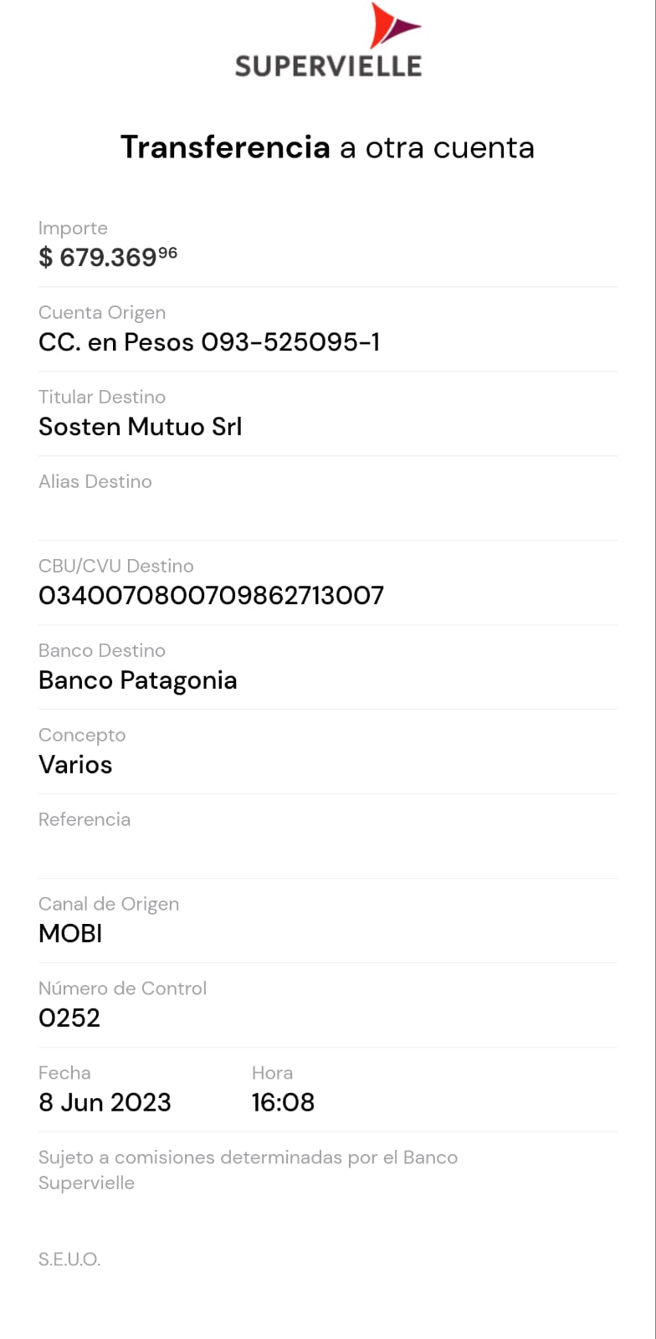
Task: Click the S.E.U.O. footer note
Action: (69, 1259)
